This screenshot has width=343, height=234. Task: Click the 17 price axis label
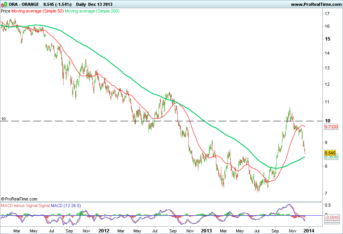(x=327, y=14)
